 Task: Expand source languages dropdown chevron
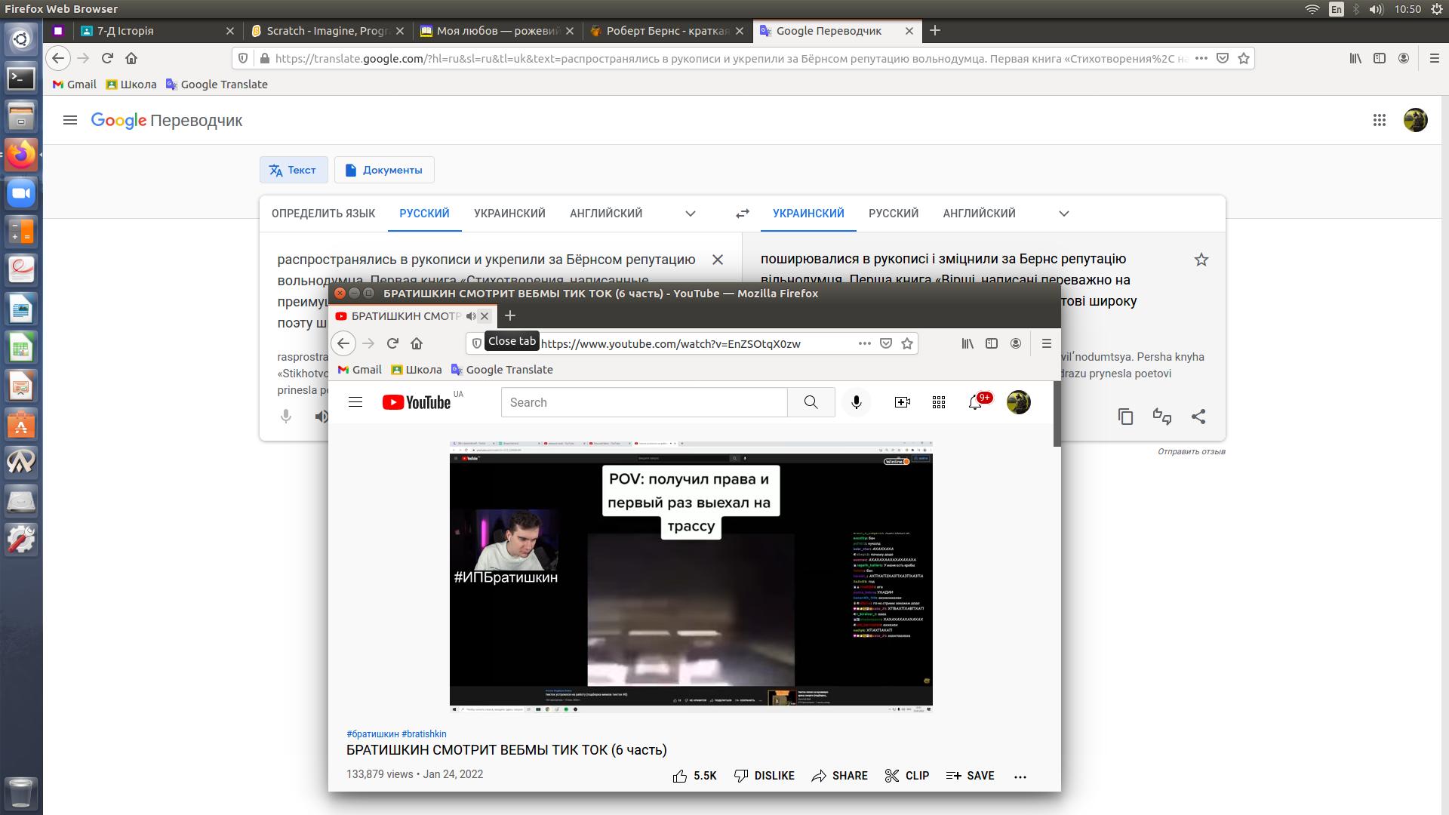pyautogui.click(x=690, y=214)
